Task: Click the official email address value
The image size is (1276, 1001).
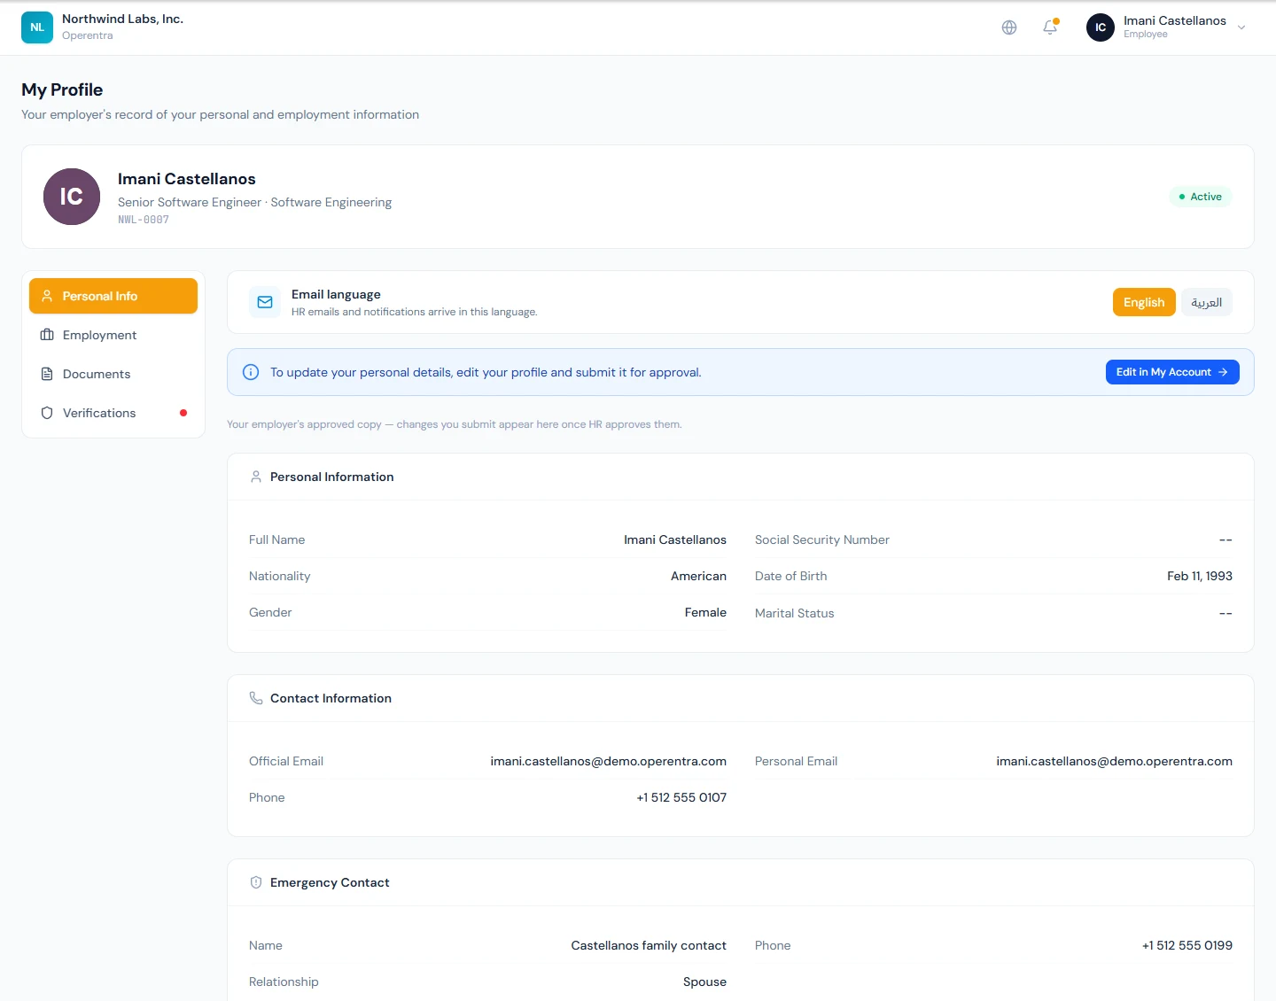Action: (609, 761)
